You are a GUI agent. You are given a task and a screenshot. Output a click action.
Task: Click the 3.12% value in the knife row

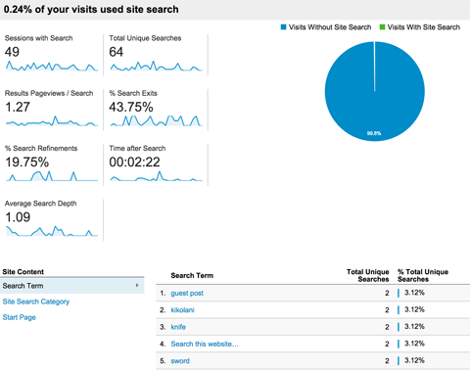414,327
